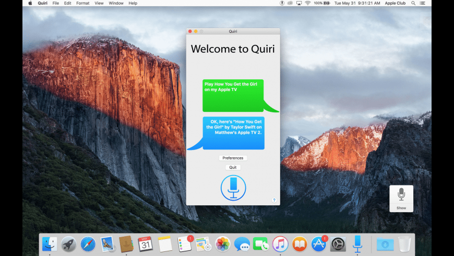Open Maps in the Dock

coord(203,244)
